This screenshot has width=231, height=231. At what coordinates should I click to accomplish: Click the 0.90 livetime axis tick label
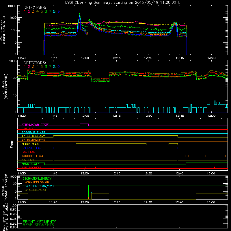coord(13,227)
